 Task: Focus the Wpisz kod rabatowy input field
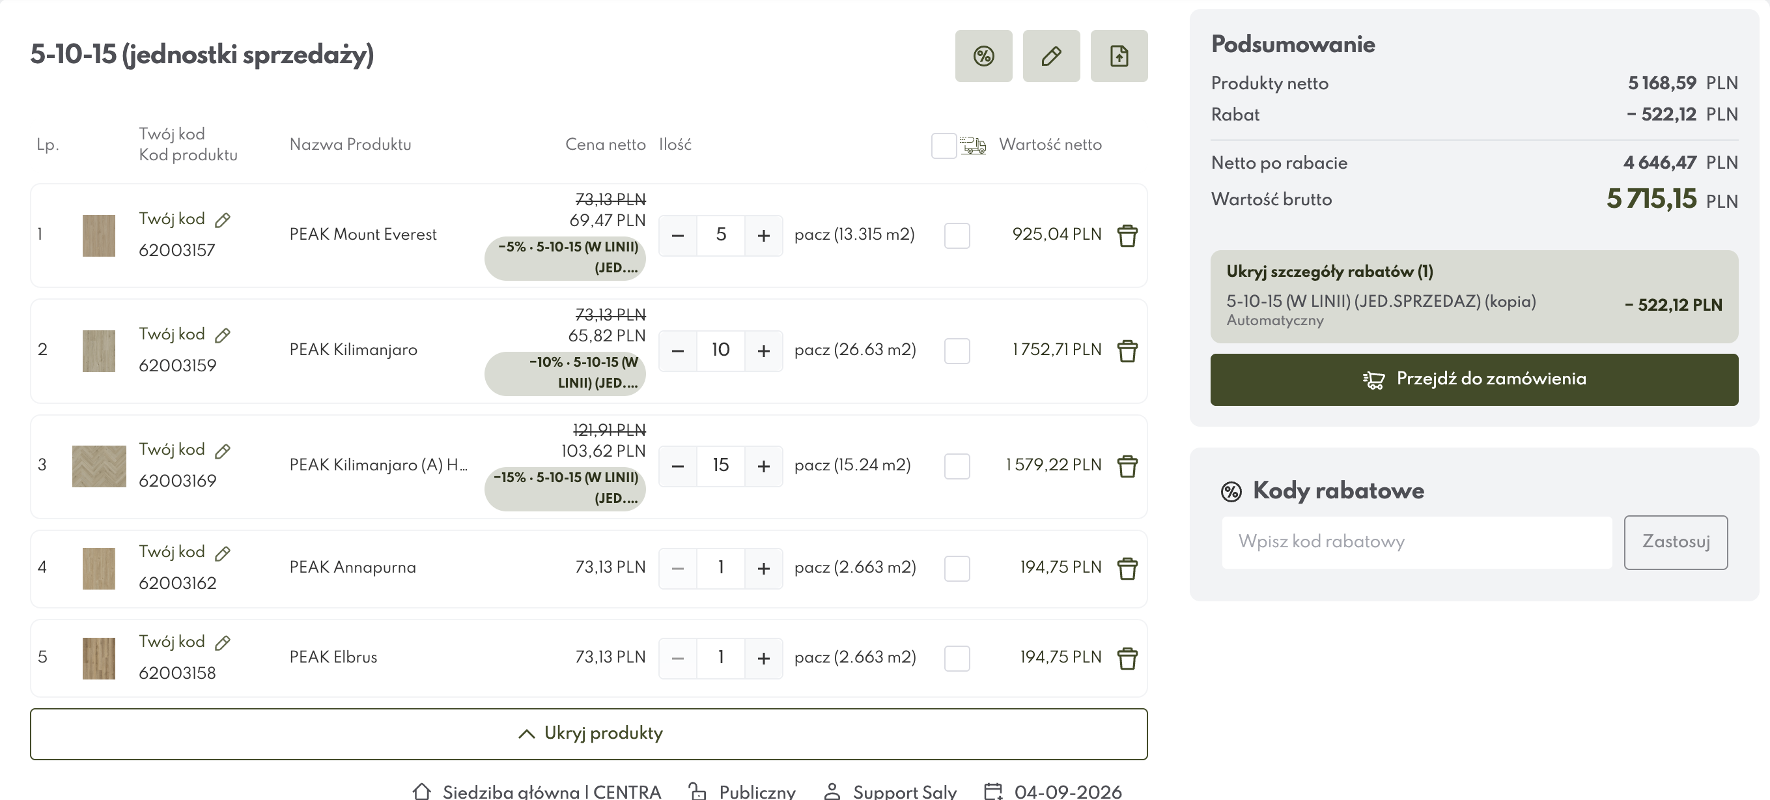click(1417, 542)
